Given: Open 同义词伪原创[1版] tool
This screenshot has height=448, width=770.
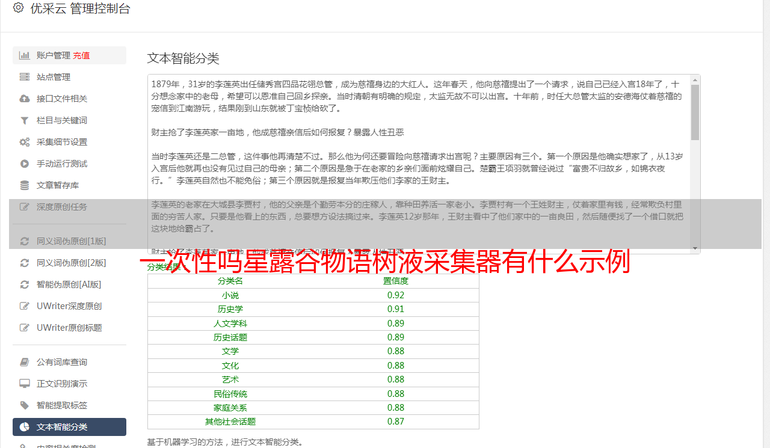Looking at the screenshot, I should tap(69, 241).
